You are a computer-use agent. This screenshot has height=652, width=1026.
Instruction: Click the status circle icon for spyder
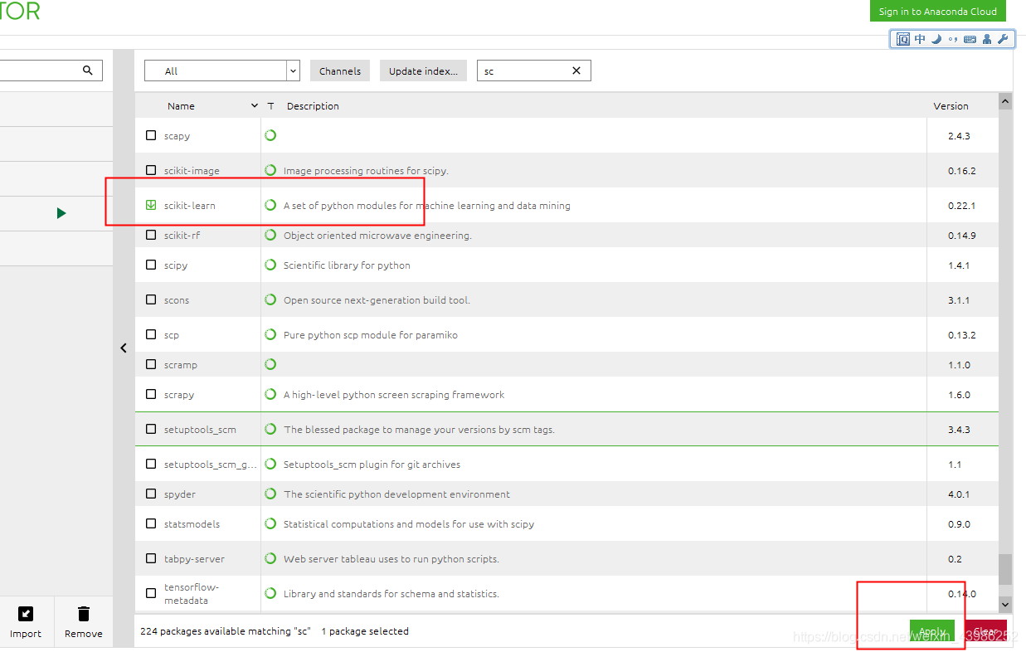270,494
